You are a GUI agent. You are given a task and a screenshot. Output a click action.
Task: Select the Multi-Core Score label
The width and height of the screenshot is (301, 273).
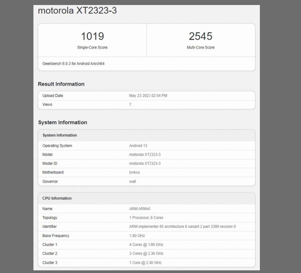tap(200, 48)
